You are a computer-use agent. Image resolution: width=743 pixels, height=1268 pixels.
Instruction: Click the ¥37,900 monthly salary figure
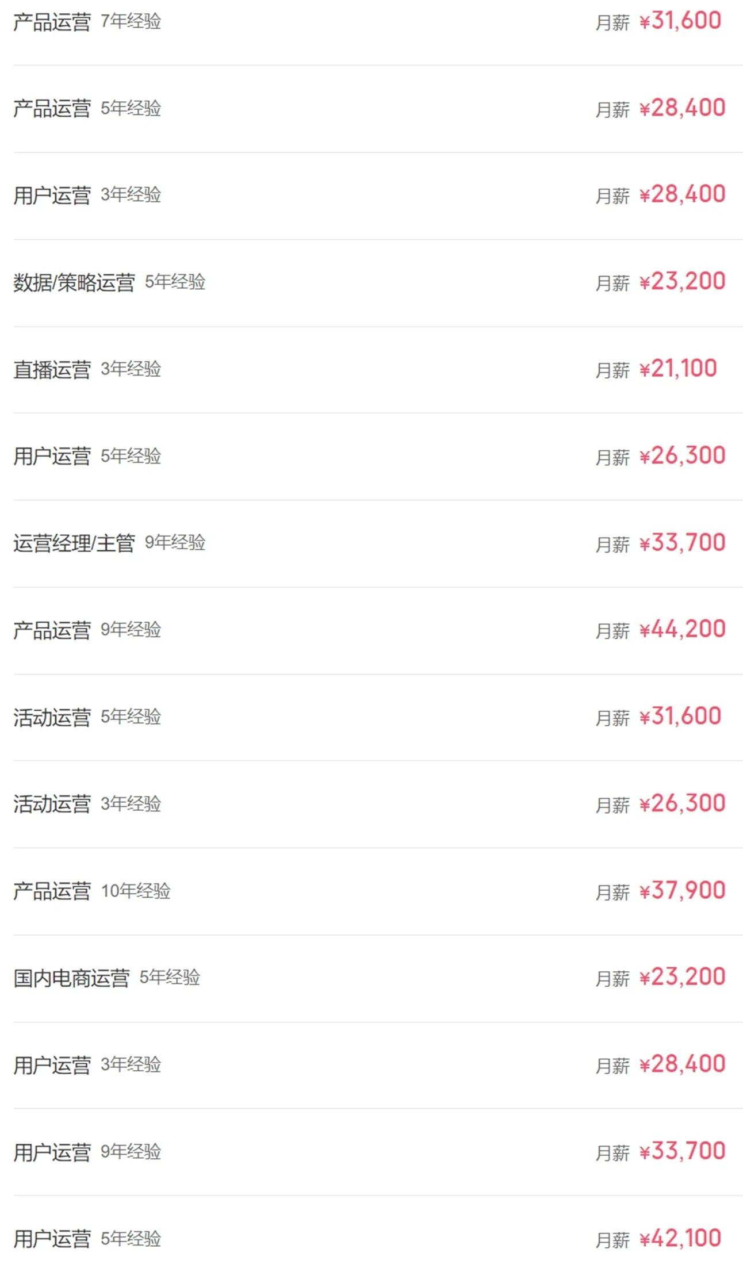[x=682, y=891]
